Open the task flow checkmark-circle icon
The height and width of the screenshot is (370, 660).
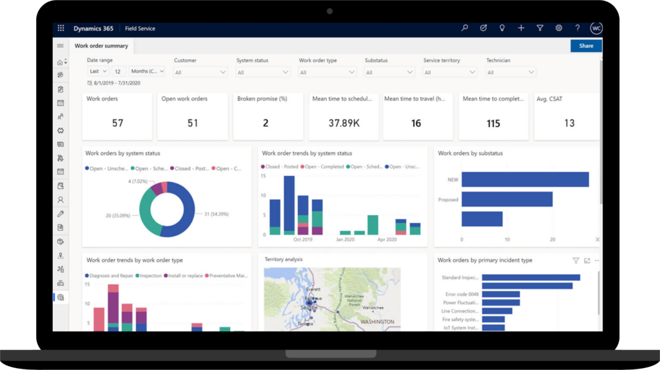[483, 28]
